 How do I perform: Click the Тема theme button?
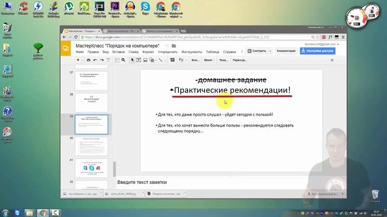pyautogui.click(x=224, y=60)
